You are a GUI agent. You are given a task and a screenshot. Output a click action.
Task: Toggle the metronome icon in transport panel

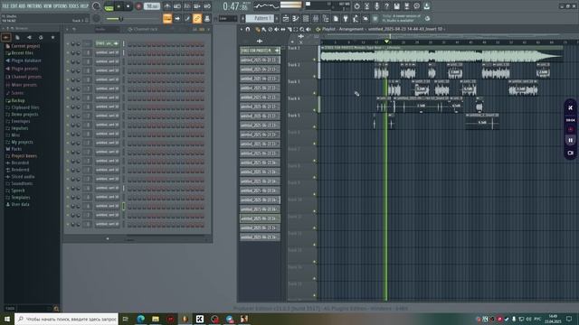tap(167, 6)
